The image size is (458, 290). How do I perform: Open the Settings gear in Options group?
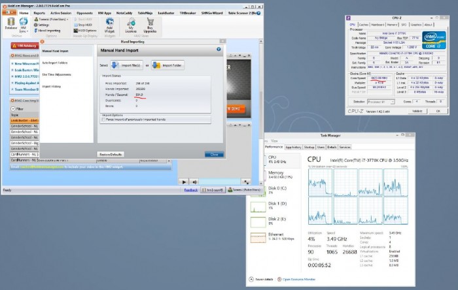coord(42,25)
